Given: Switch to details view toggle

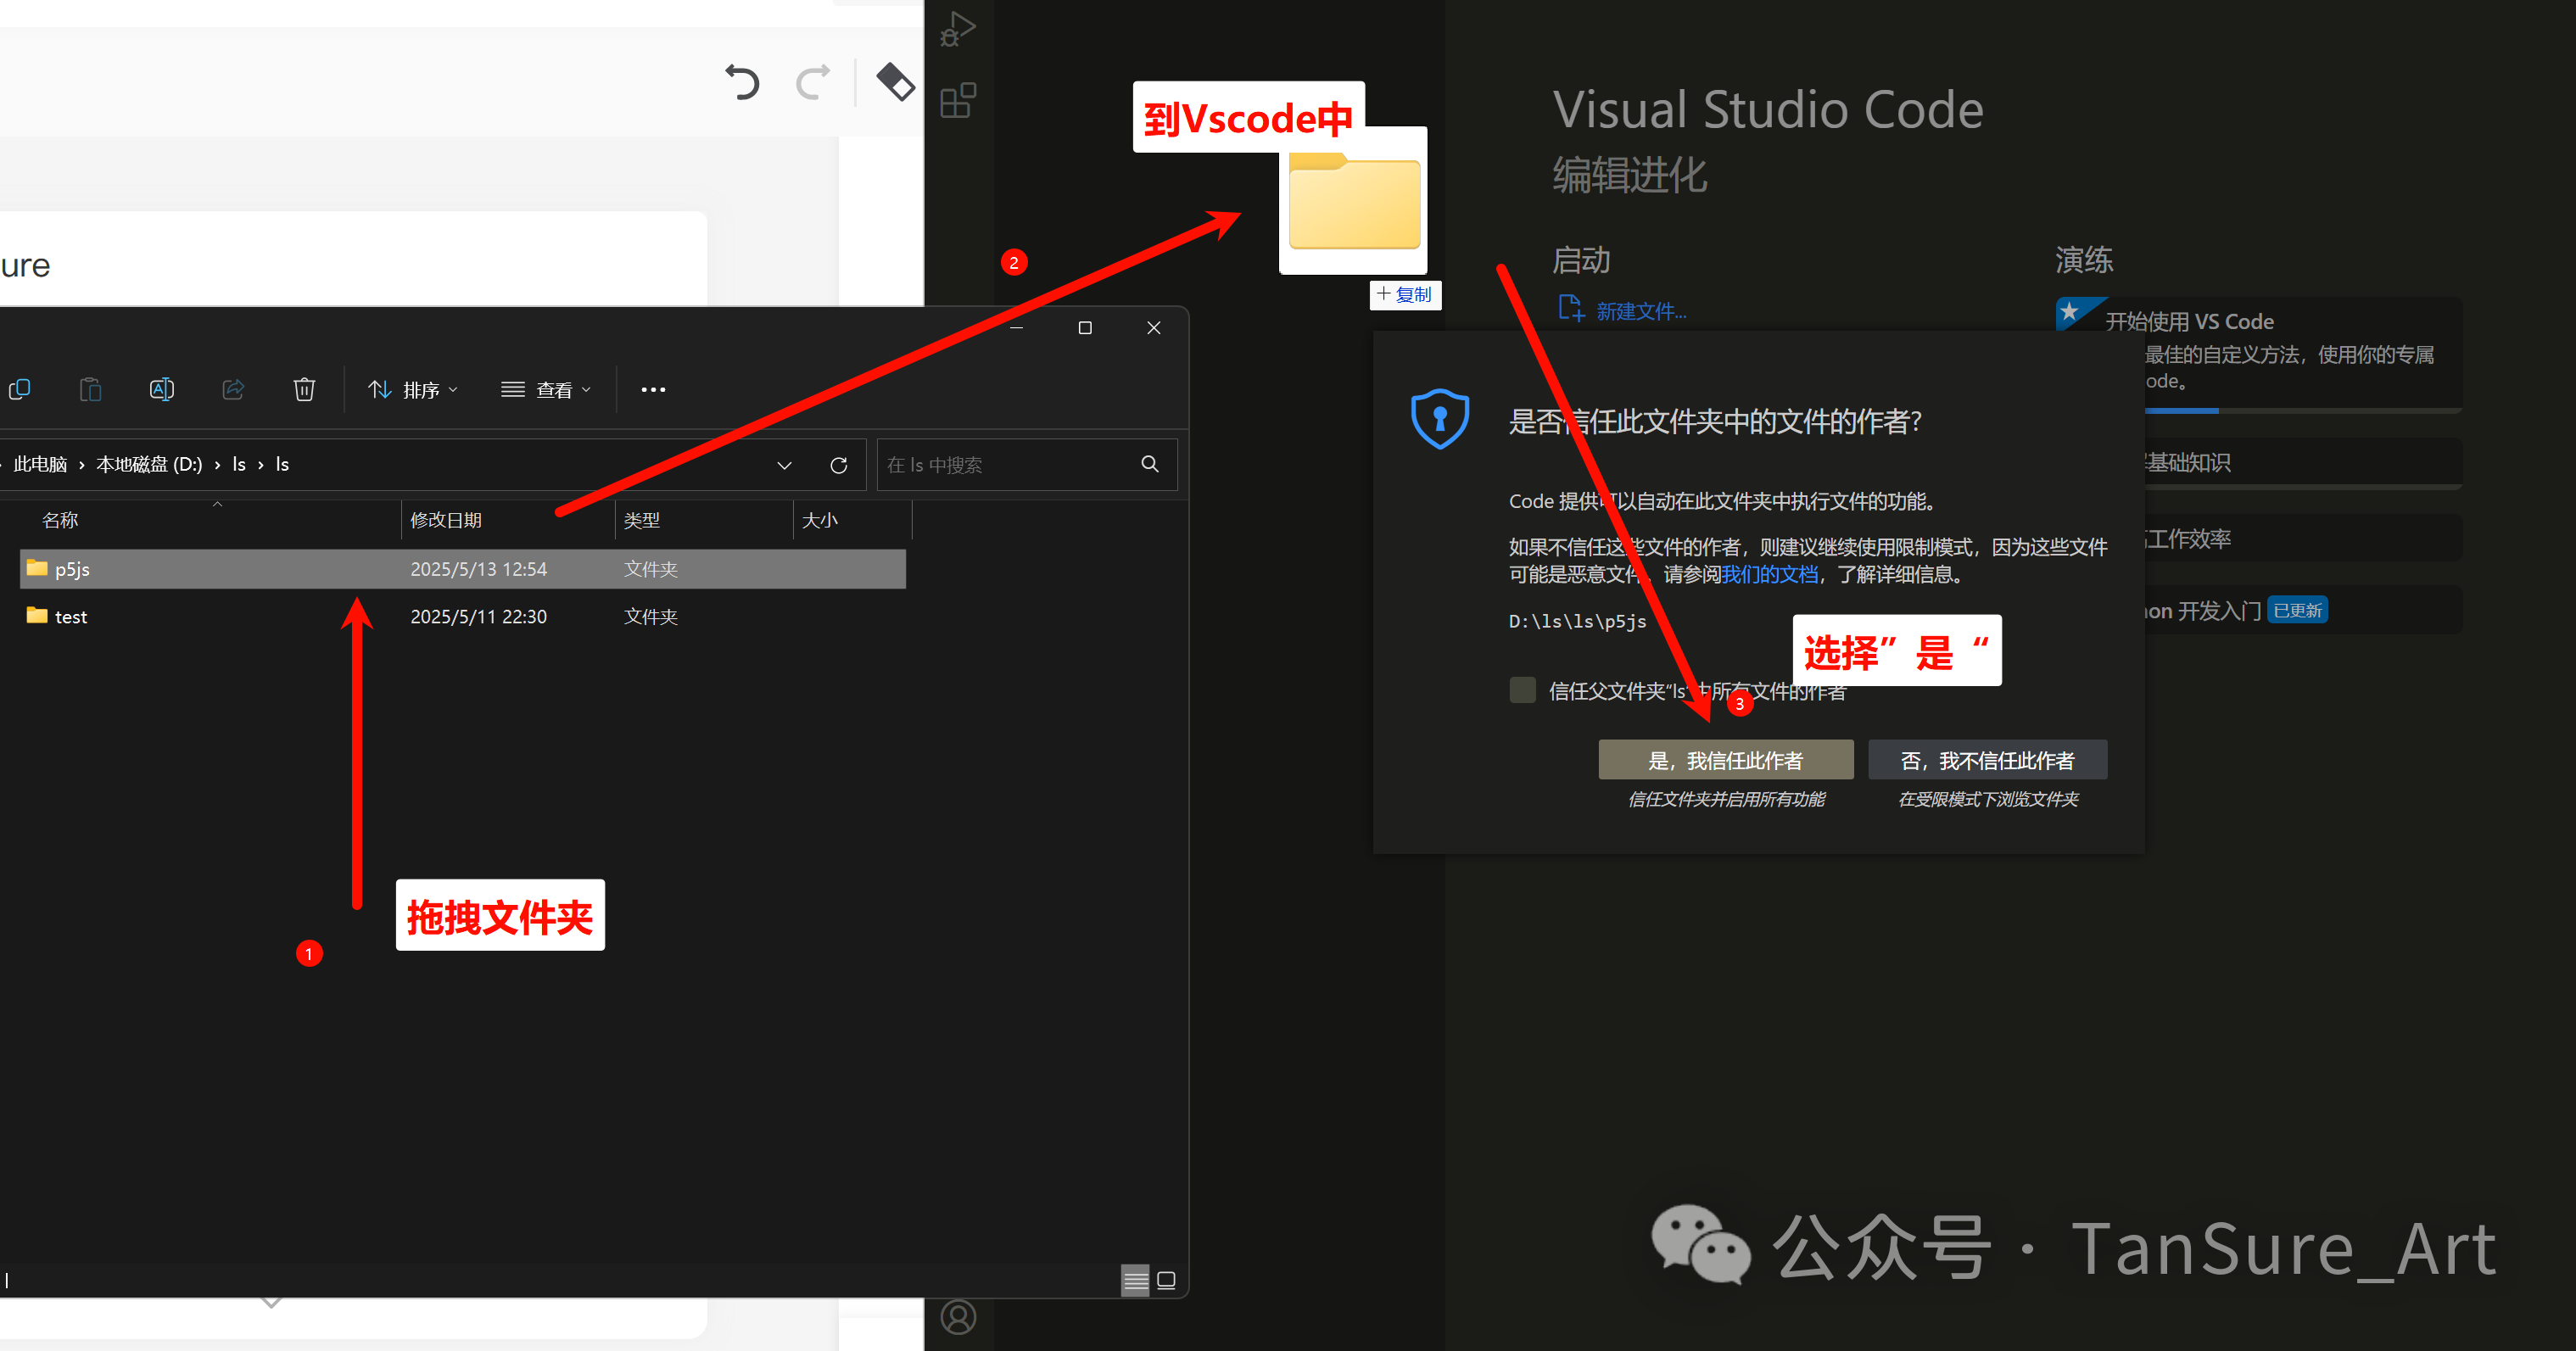Looking at the screenshot, I should (1135, 1280).
